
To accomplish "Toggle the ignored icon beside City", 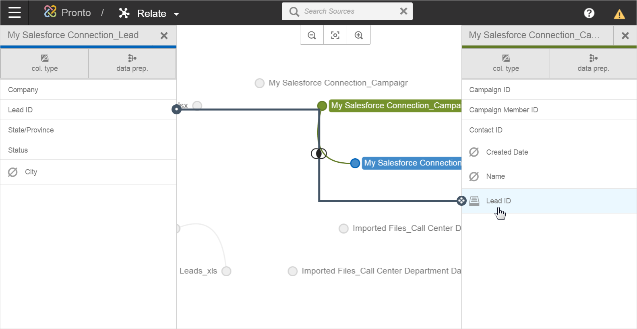I will click(13, 172).
